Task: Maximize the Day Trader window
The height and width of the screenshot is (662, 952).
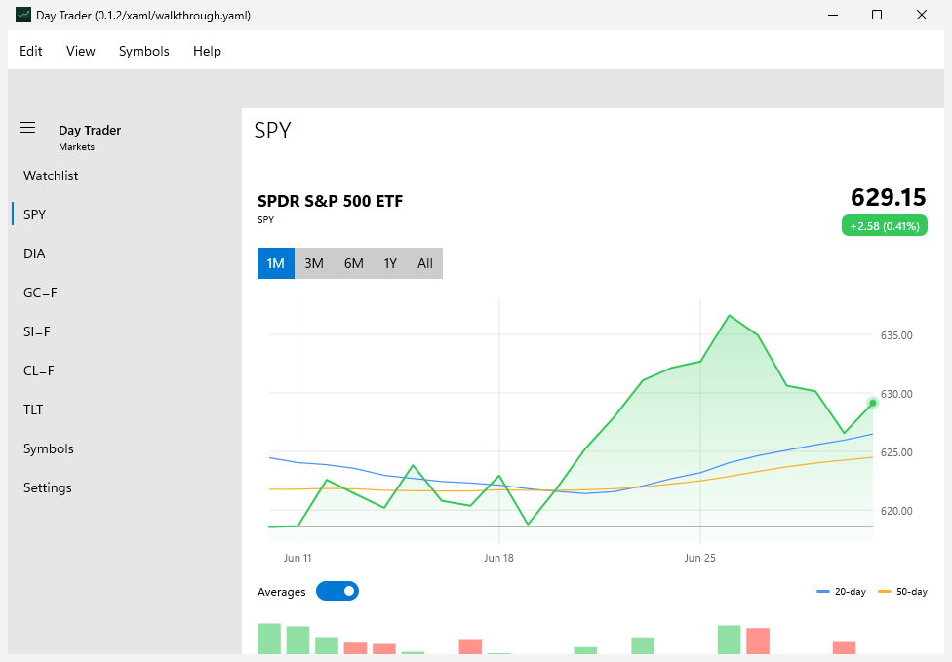Action: coord(877,15)
